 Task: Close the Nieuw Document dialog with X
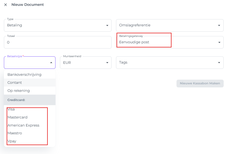point(6,5)
